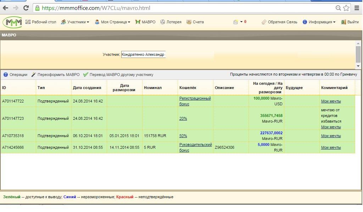This screenshot has height=212, width=363.
Task: Open the messages envelope icon
Action: tap(235, 22)
